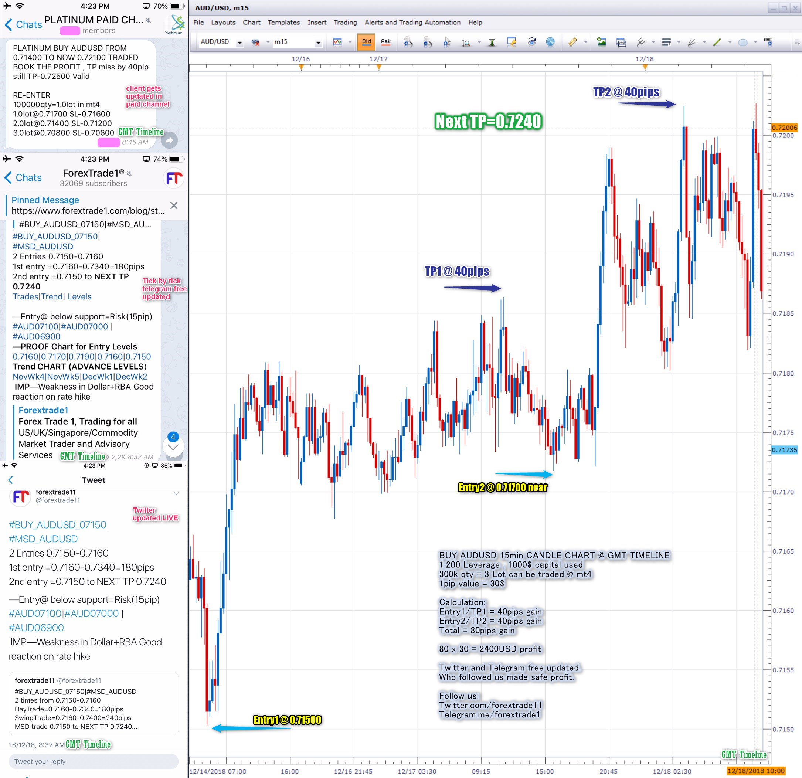The width and height of the screenshot is (802, 778).
Task: Expand the chart type dropdown arrow
Action: [x=350, y=42]
